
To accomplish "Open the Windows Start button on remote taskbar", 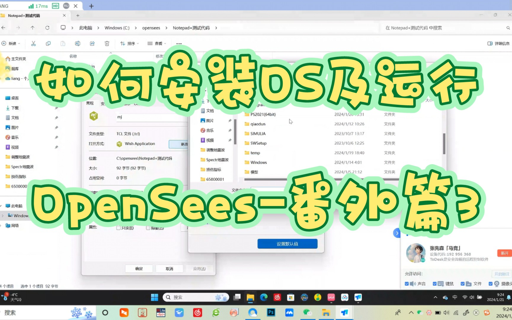I will click(x=155, y=297).
